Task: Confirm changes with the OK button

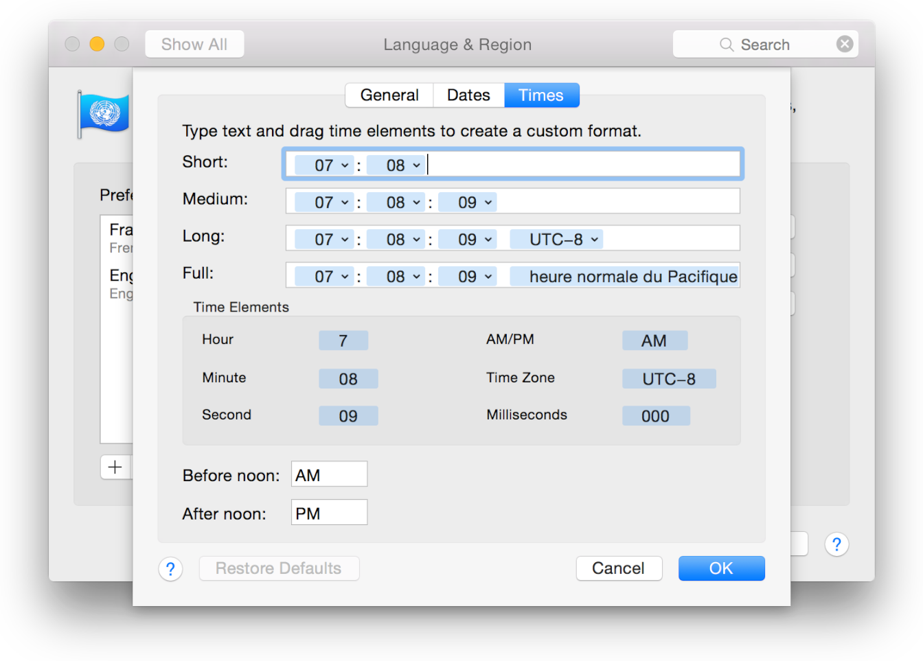Action: coord(721,568)
